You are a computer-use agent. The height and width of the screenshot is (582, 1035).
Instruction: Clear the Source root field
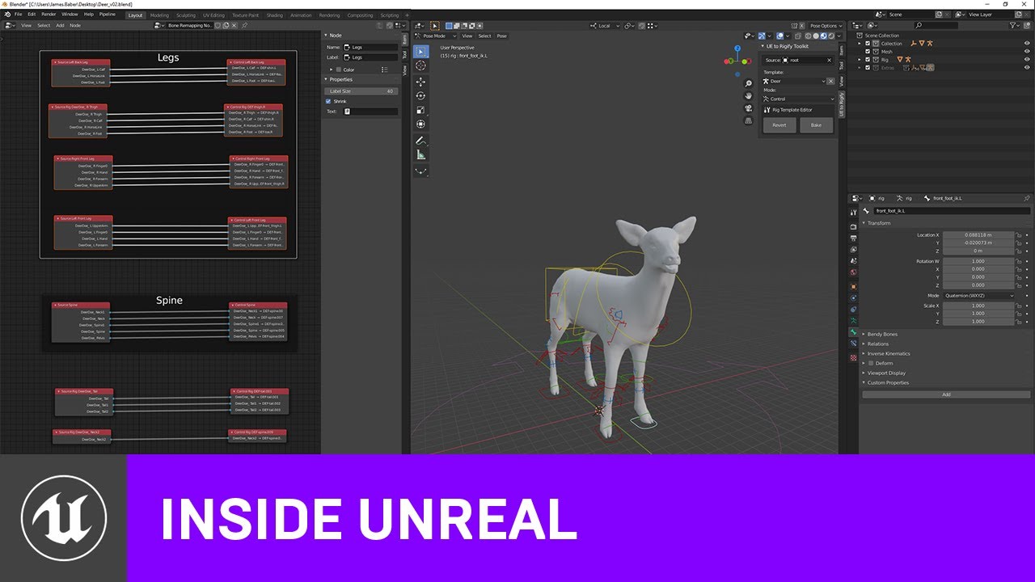pyautogui.click(x=829, y=60)
